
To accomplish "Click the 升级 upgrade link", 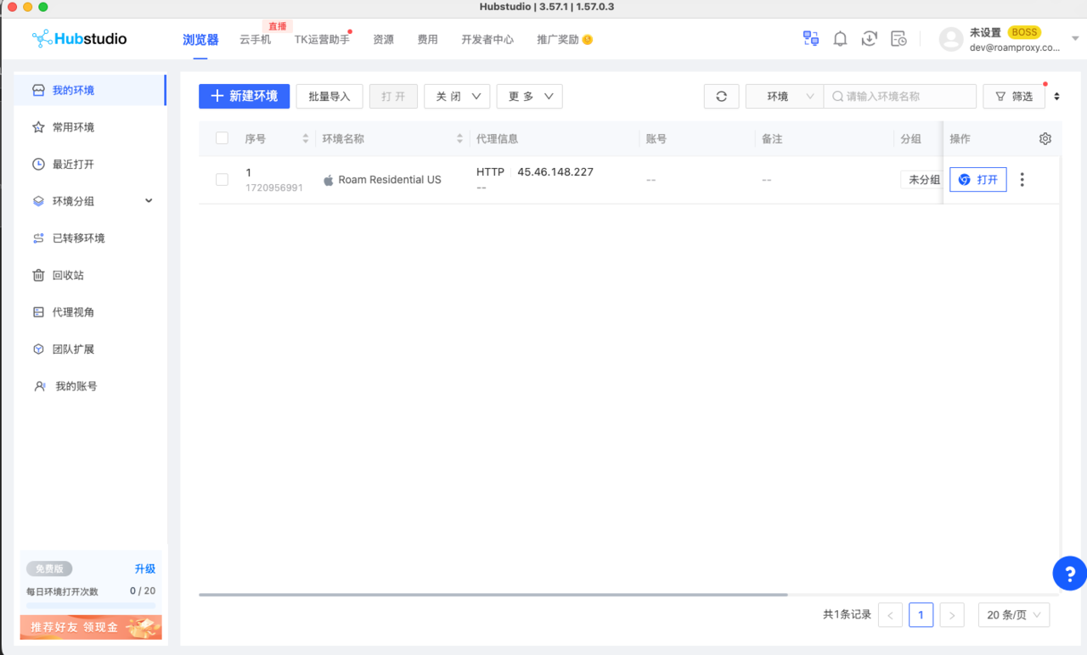I will tap(145, 569).
